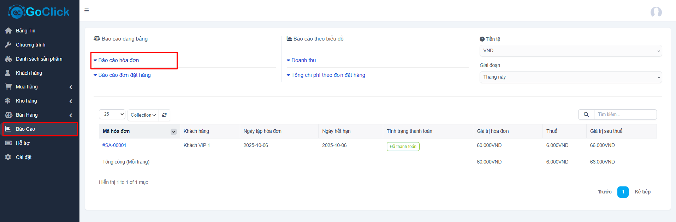This screenshot has width=676, height=222.
Task: Click the Bảng Tin home icon
Action: pyautogui.click(x=8, y=31)
